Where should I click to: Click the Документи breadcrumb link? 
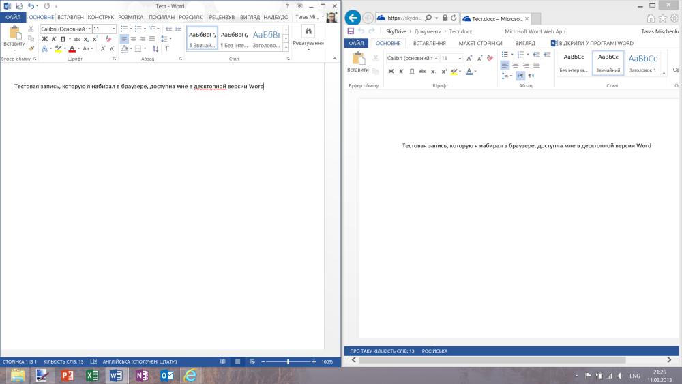click(x=428, y=31)
